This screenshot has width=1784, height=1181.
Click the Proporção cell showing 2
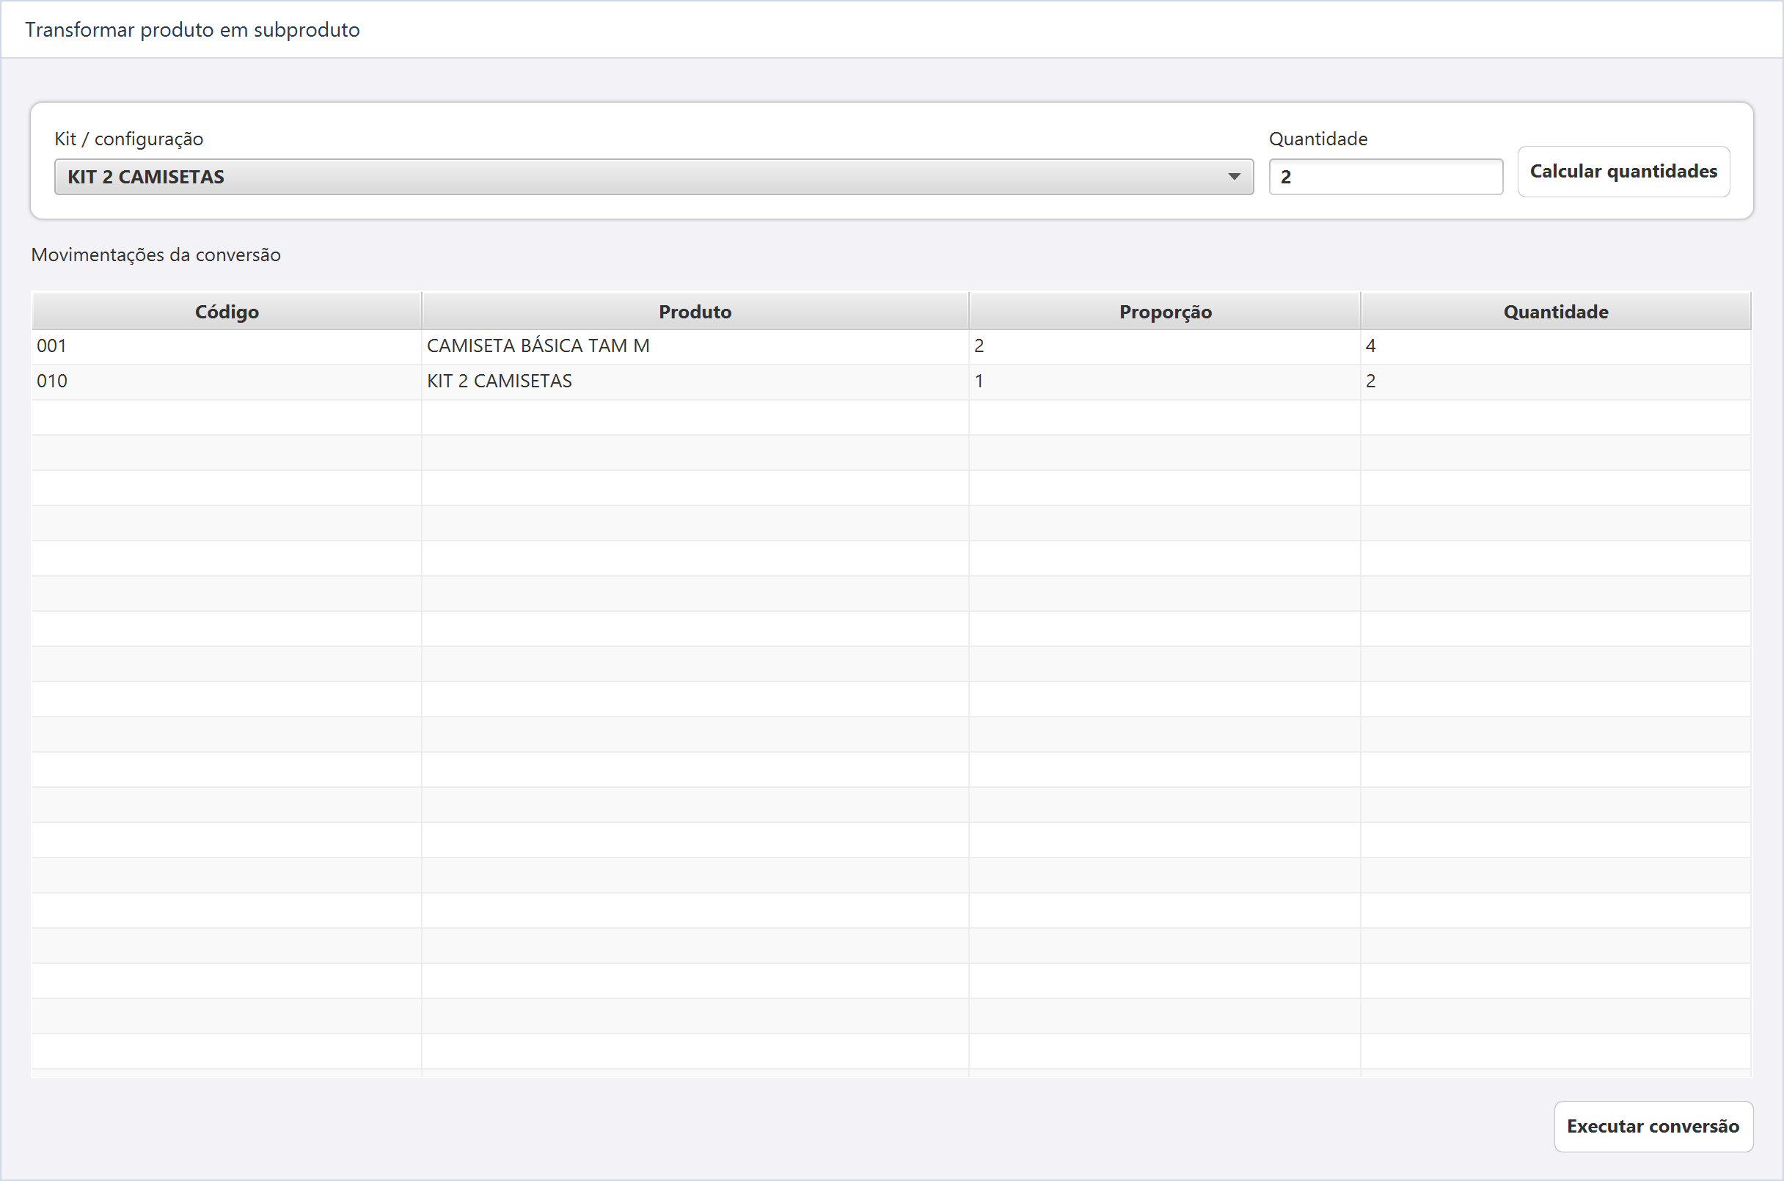[1164, 346]
